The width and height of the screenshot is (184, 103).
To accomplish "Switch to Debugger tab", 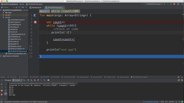I will point(8,80).
